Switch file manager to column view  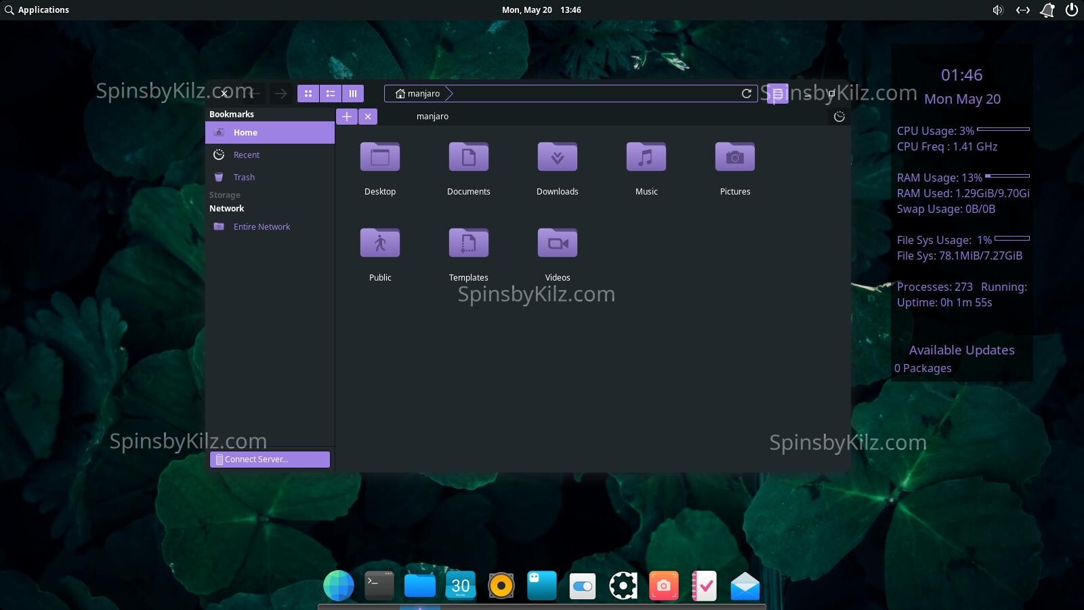pos(353,94)
